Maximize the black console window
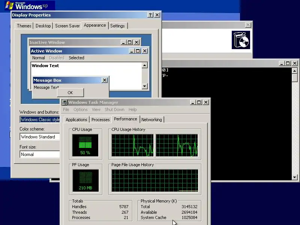The image size is (300, 225). click(x=288, y=63)
